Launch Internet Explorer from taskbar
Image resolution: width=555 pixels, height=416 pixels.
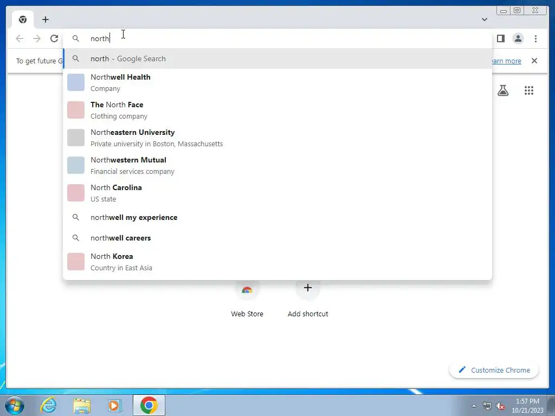click(x=48, y=405)
